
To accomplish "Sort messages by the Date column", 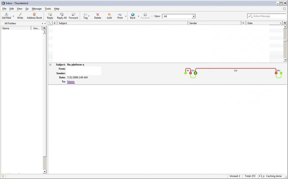I will (262, 23).
